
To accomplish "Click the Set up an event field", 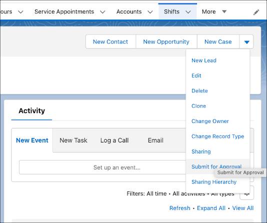I will (102, 167).
